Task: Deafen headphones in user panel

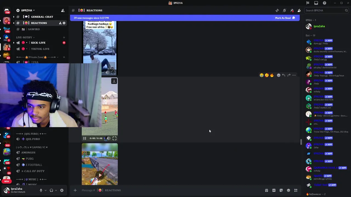Action: click(x=51, y=190)
